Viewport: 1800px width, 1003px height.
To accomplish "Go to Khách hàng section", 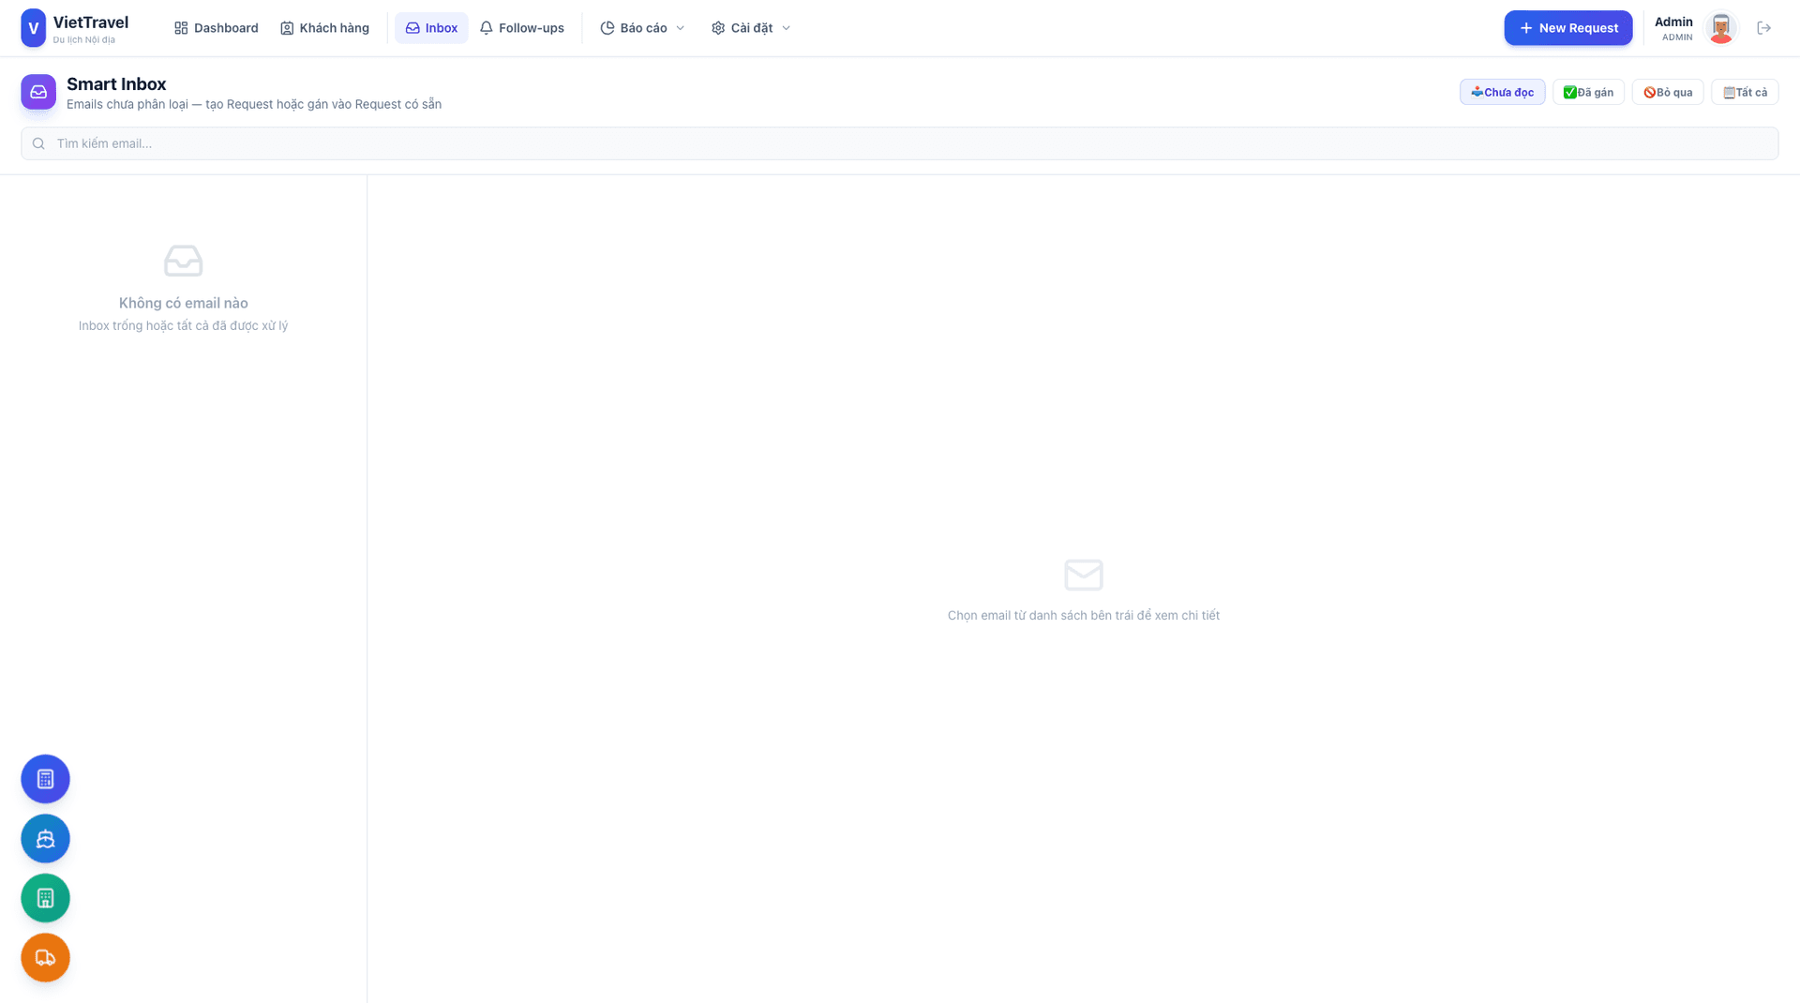I will pyautogui.click(x=324, y=28).
